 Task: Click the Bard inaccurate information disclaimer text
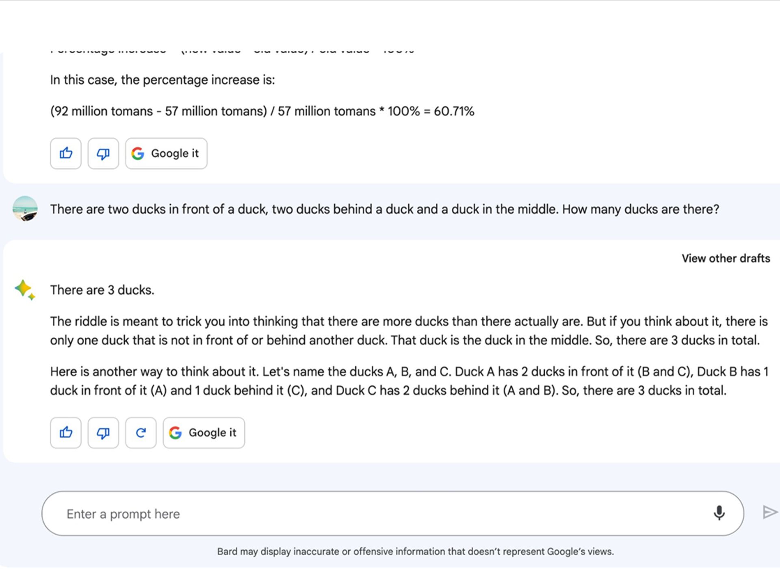click(415, 552)
